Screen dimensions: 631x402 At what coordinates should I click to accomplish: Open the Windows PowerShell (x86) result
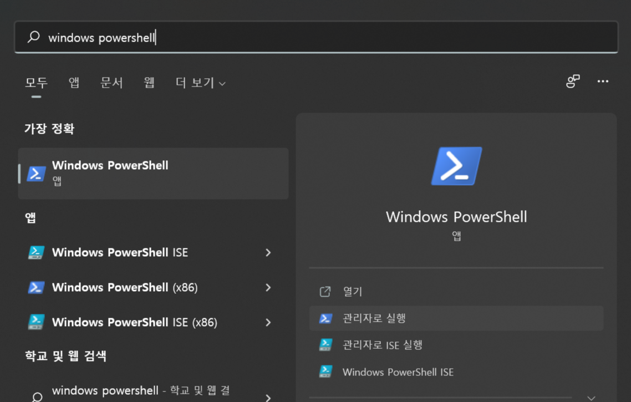154,287
